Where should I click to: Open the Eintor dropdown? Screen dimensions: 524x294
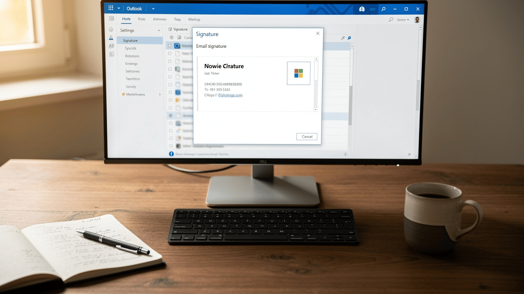point(403,20)
